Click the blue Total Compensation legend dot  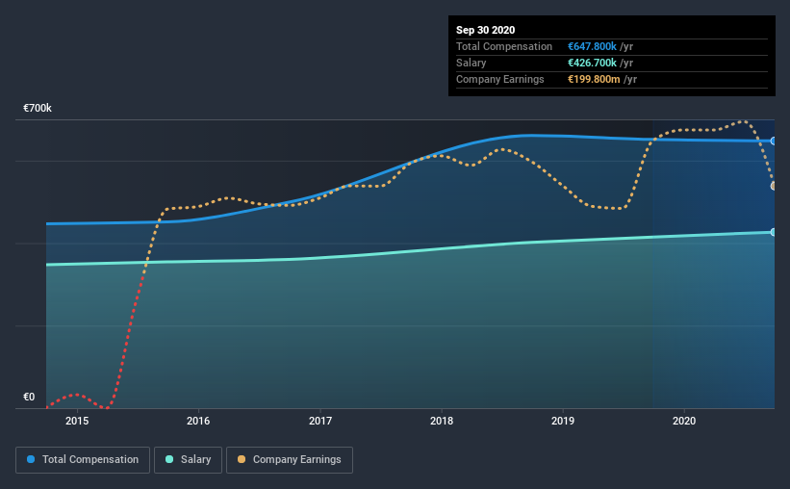click(x=31, y=459)
